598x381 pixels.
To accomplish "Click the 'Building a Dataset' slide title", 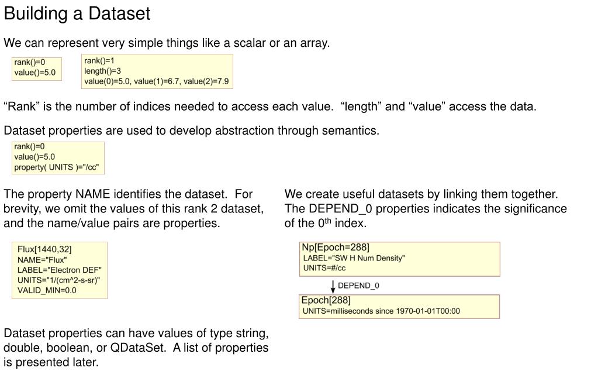I will (x=77, y=13).
